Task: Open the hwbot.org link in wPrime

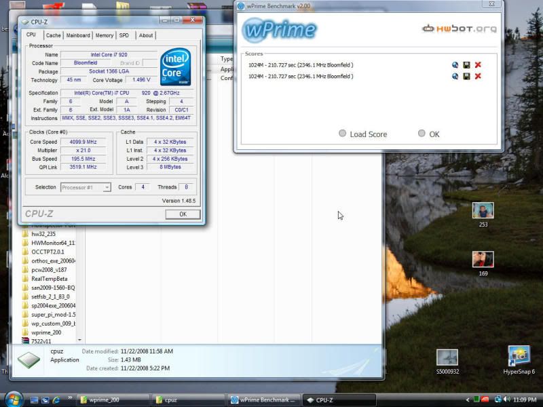Action: click(460, 28)
